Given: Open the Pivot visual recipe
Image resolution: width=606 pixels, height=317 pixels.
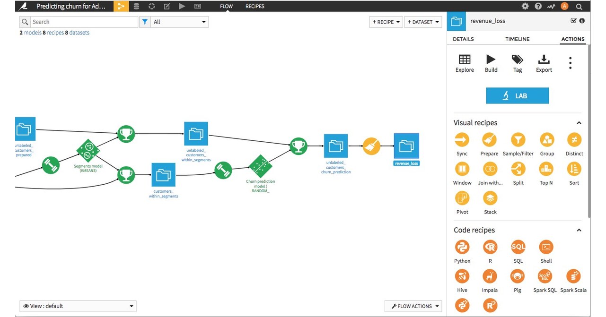Looking at the screenshot, I should click(x=462, y=199).
